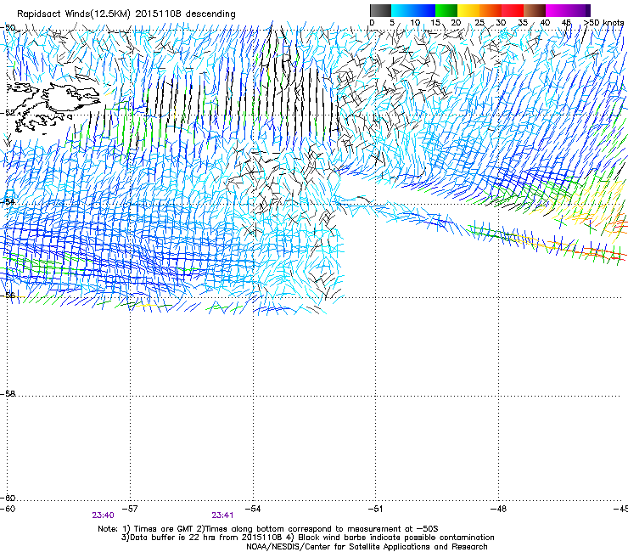Screen dimensions: 628x552
Task: Select the green 15-20 knots legend segment
Action: tap(446, 10)
